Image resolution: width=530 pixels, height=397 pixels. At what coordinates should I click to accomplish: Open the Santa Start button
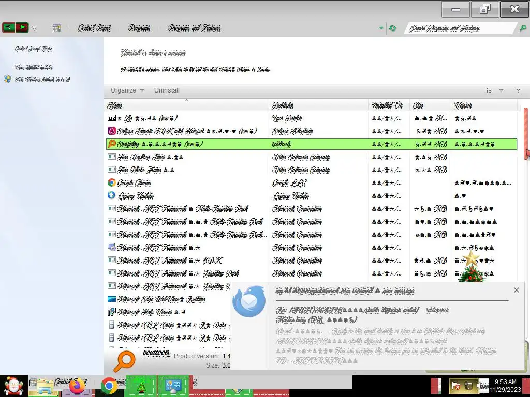(13, 387)
